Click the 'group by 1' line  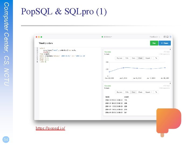click(x=44, y=58)
